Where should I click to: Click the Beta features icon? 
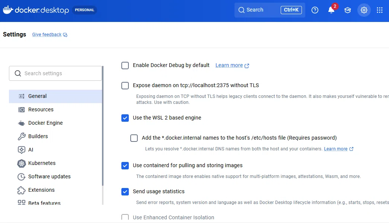[22, 203]
